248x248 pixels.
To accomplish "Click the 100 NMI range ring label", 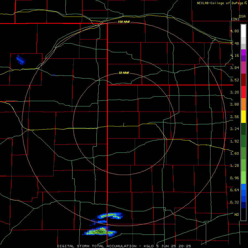I will click(x=124, y=22).
